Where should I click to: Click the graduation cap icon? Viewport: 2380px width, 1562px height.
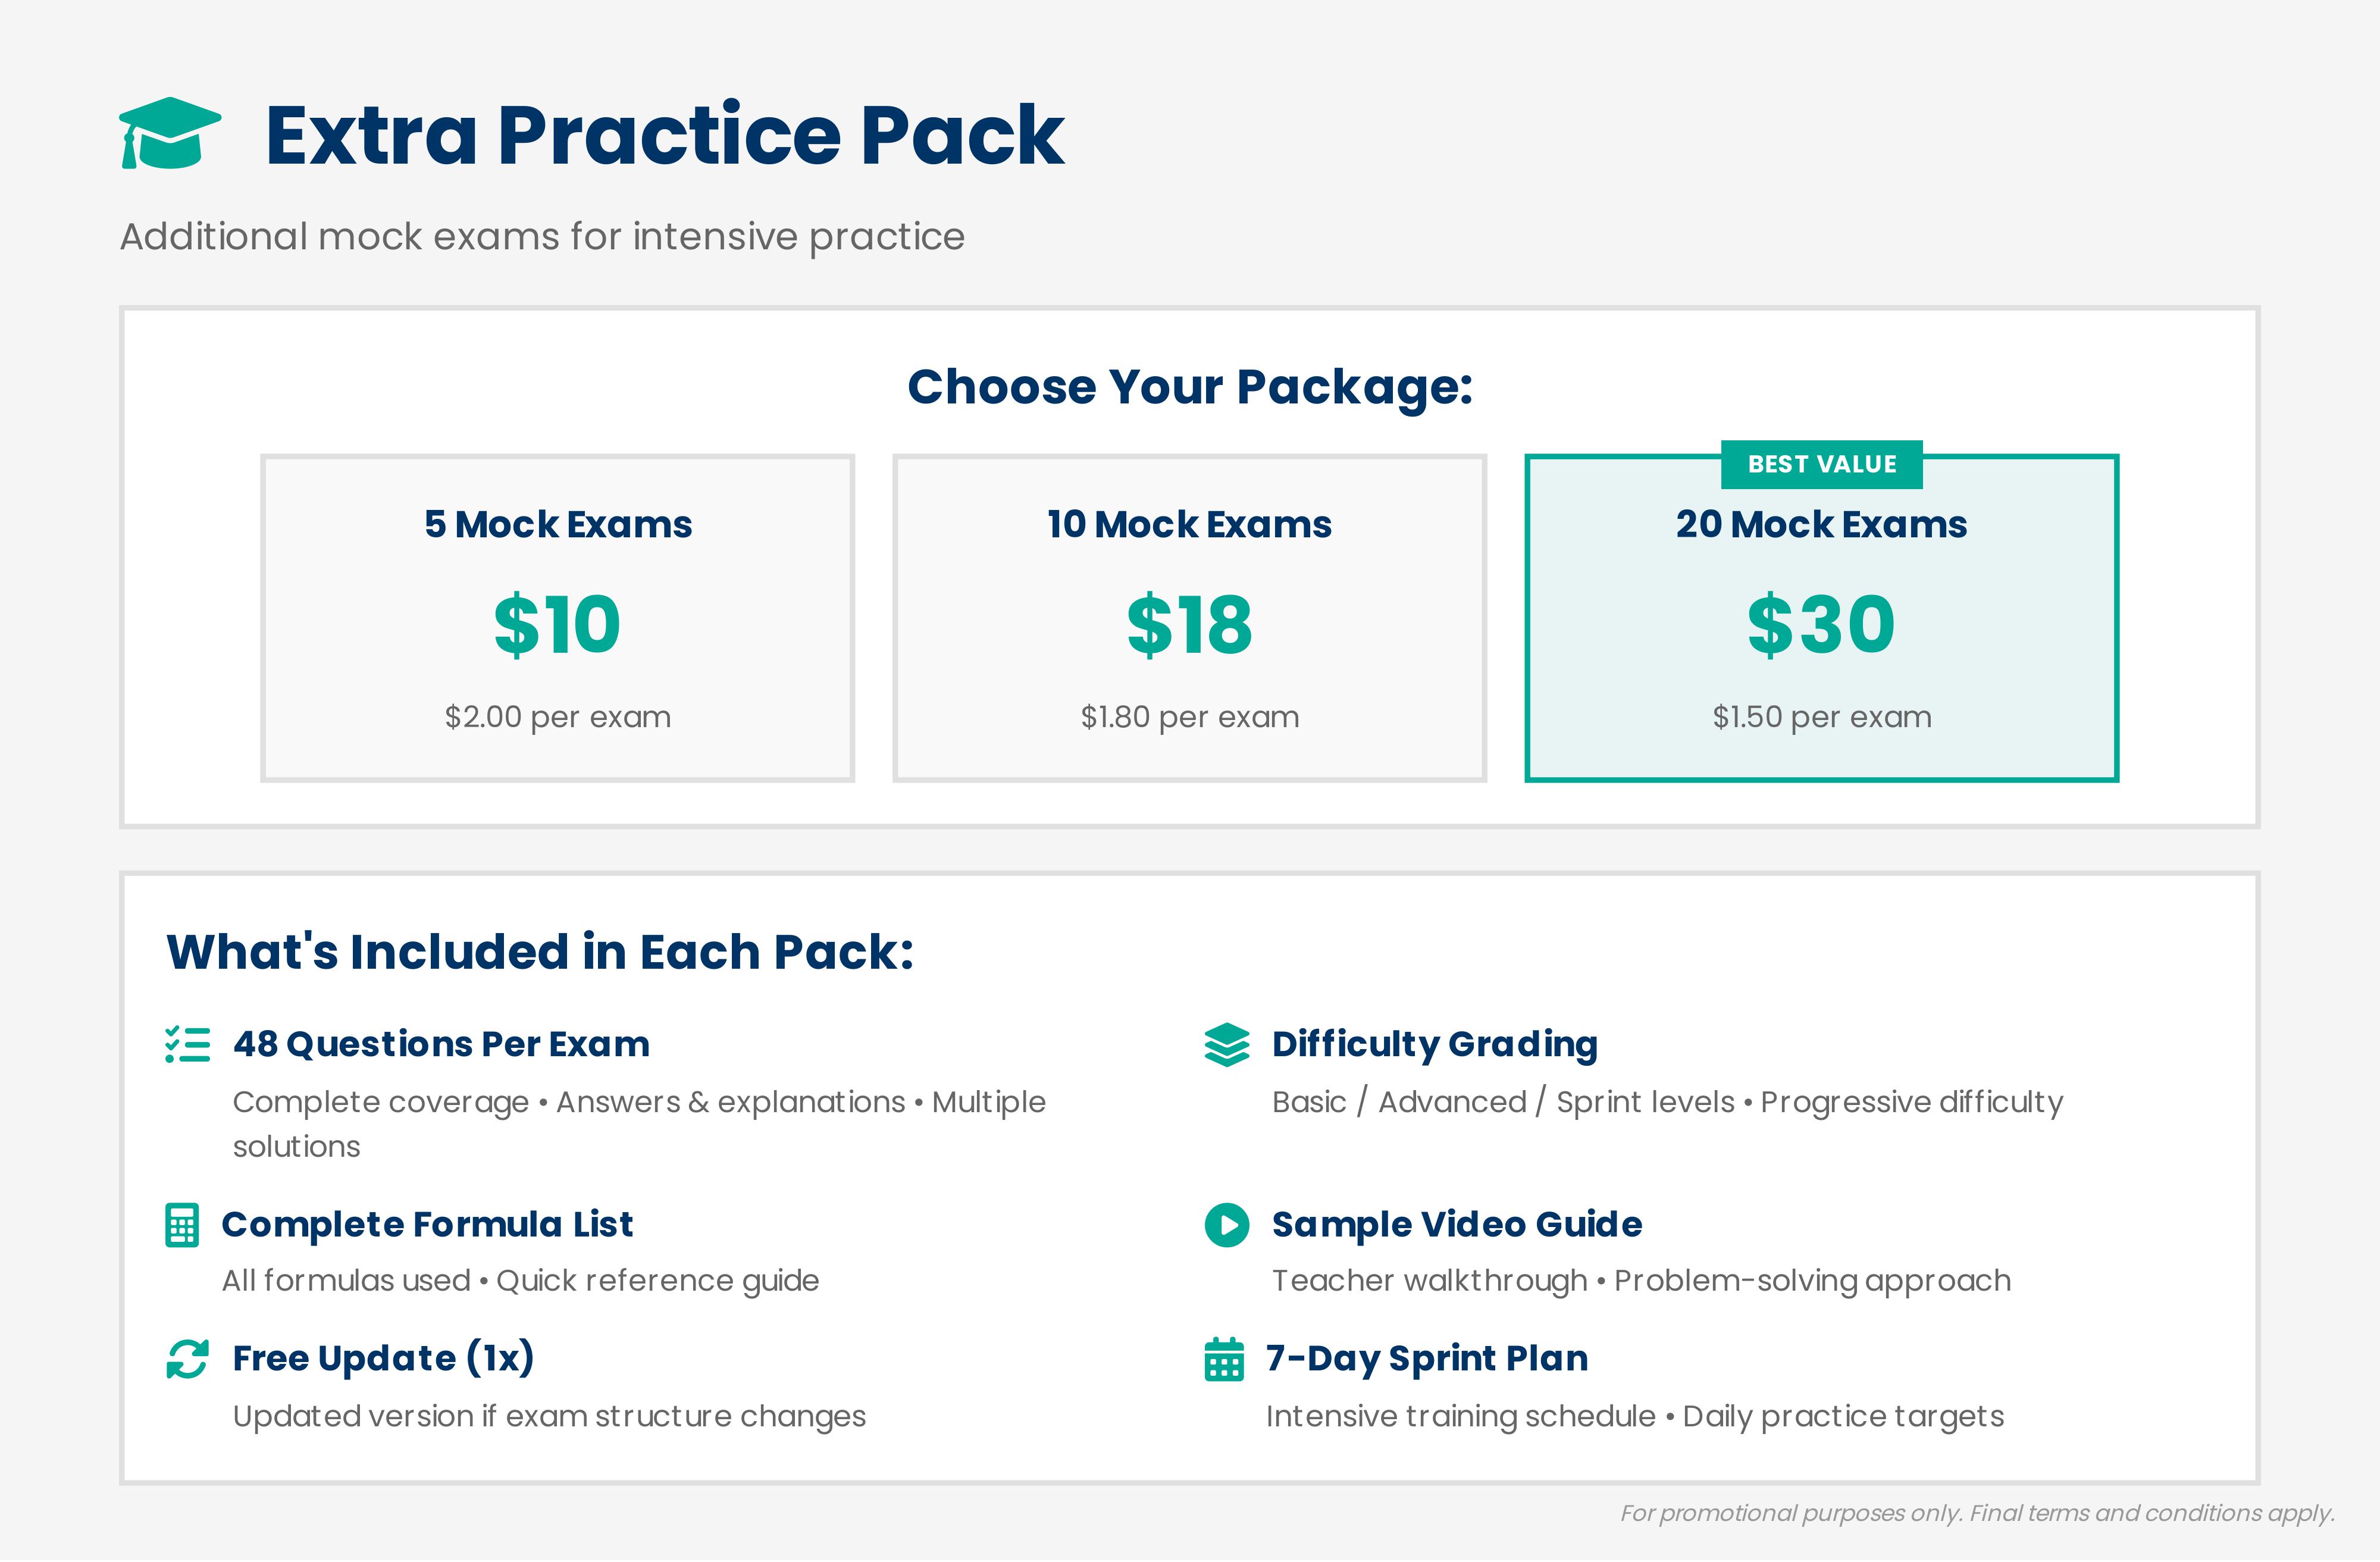click(170, 133)
